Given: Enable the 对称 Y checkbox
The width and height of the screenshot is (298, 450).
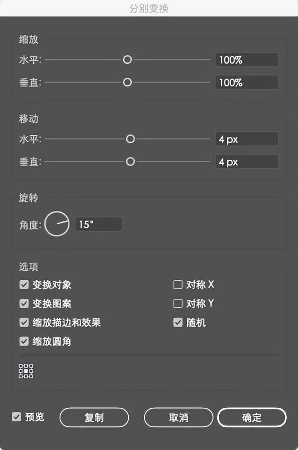Looking at the screenshot, I should click(x=178, y=304).
